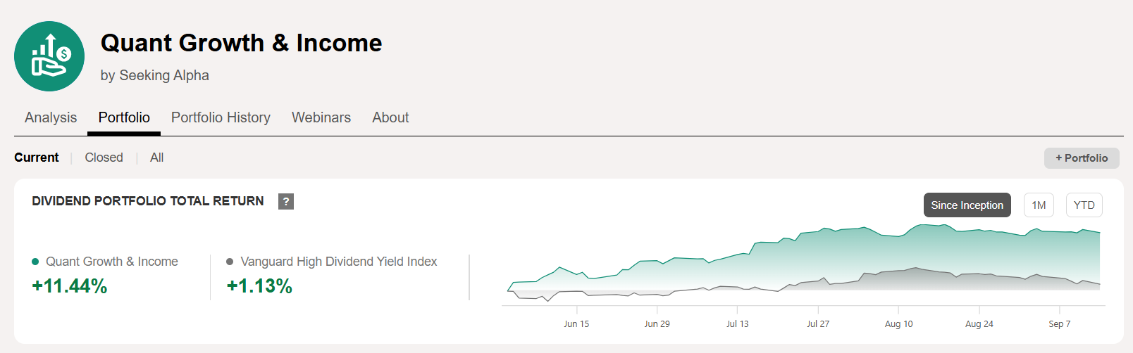Click the + Portfolio button

pos(1082,158)
